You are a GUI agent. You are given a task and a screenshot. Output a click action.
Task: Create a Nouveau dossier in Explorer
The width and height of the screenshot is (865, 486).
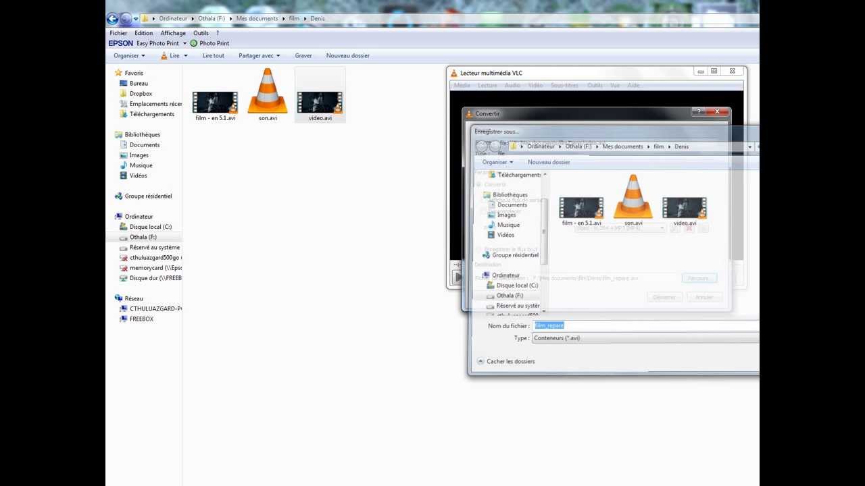347,55
